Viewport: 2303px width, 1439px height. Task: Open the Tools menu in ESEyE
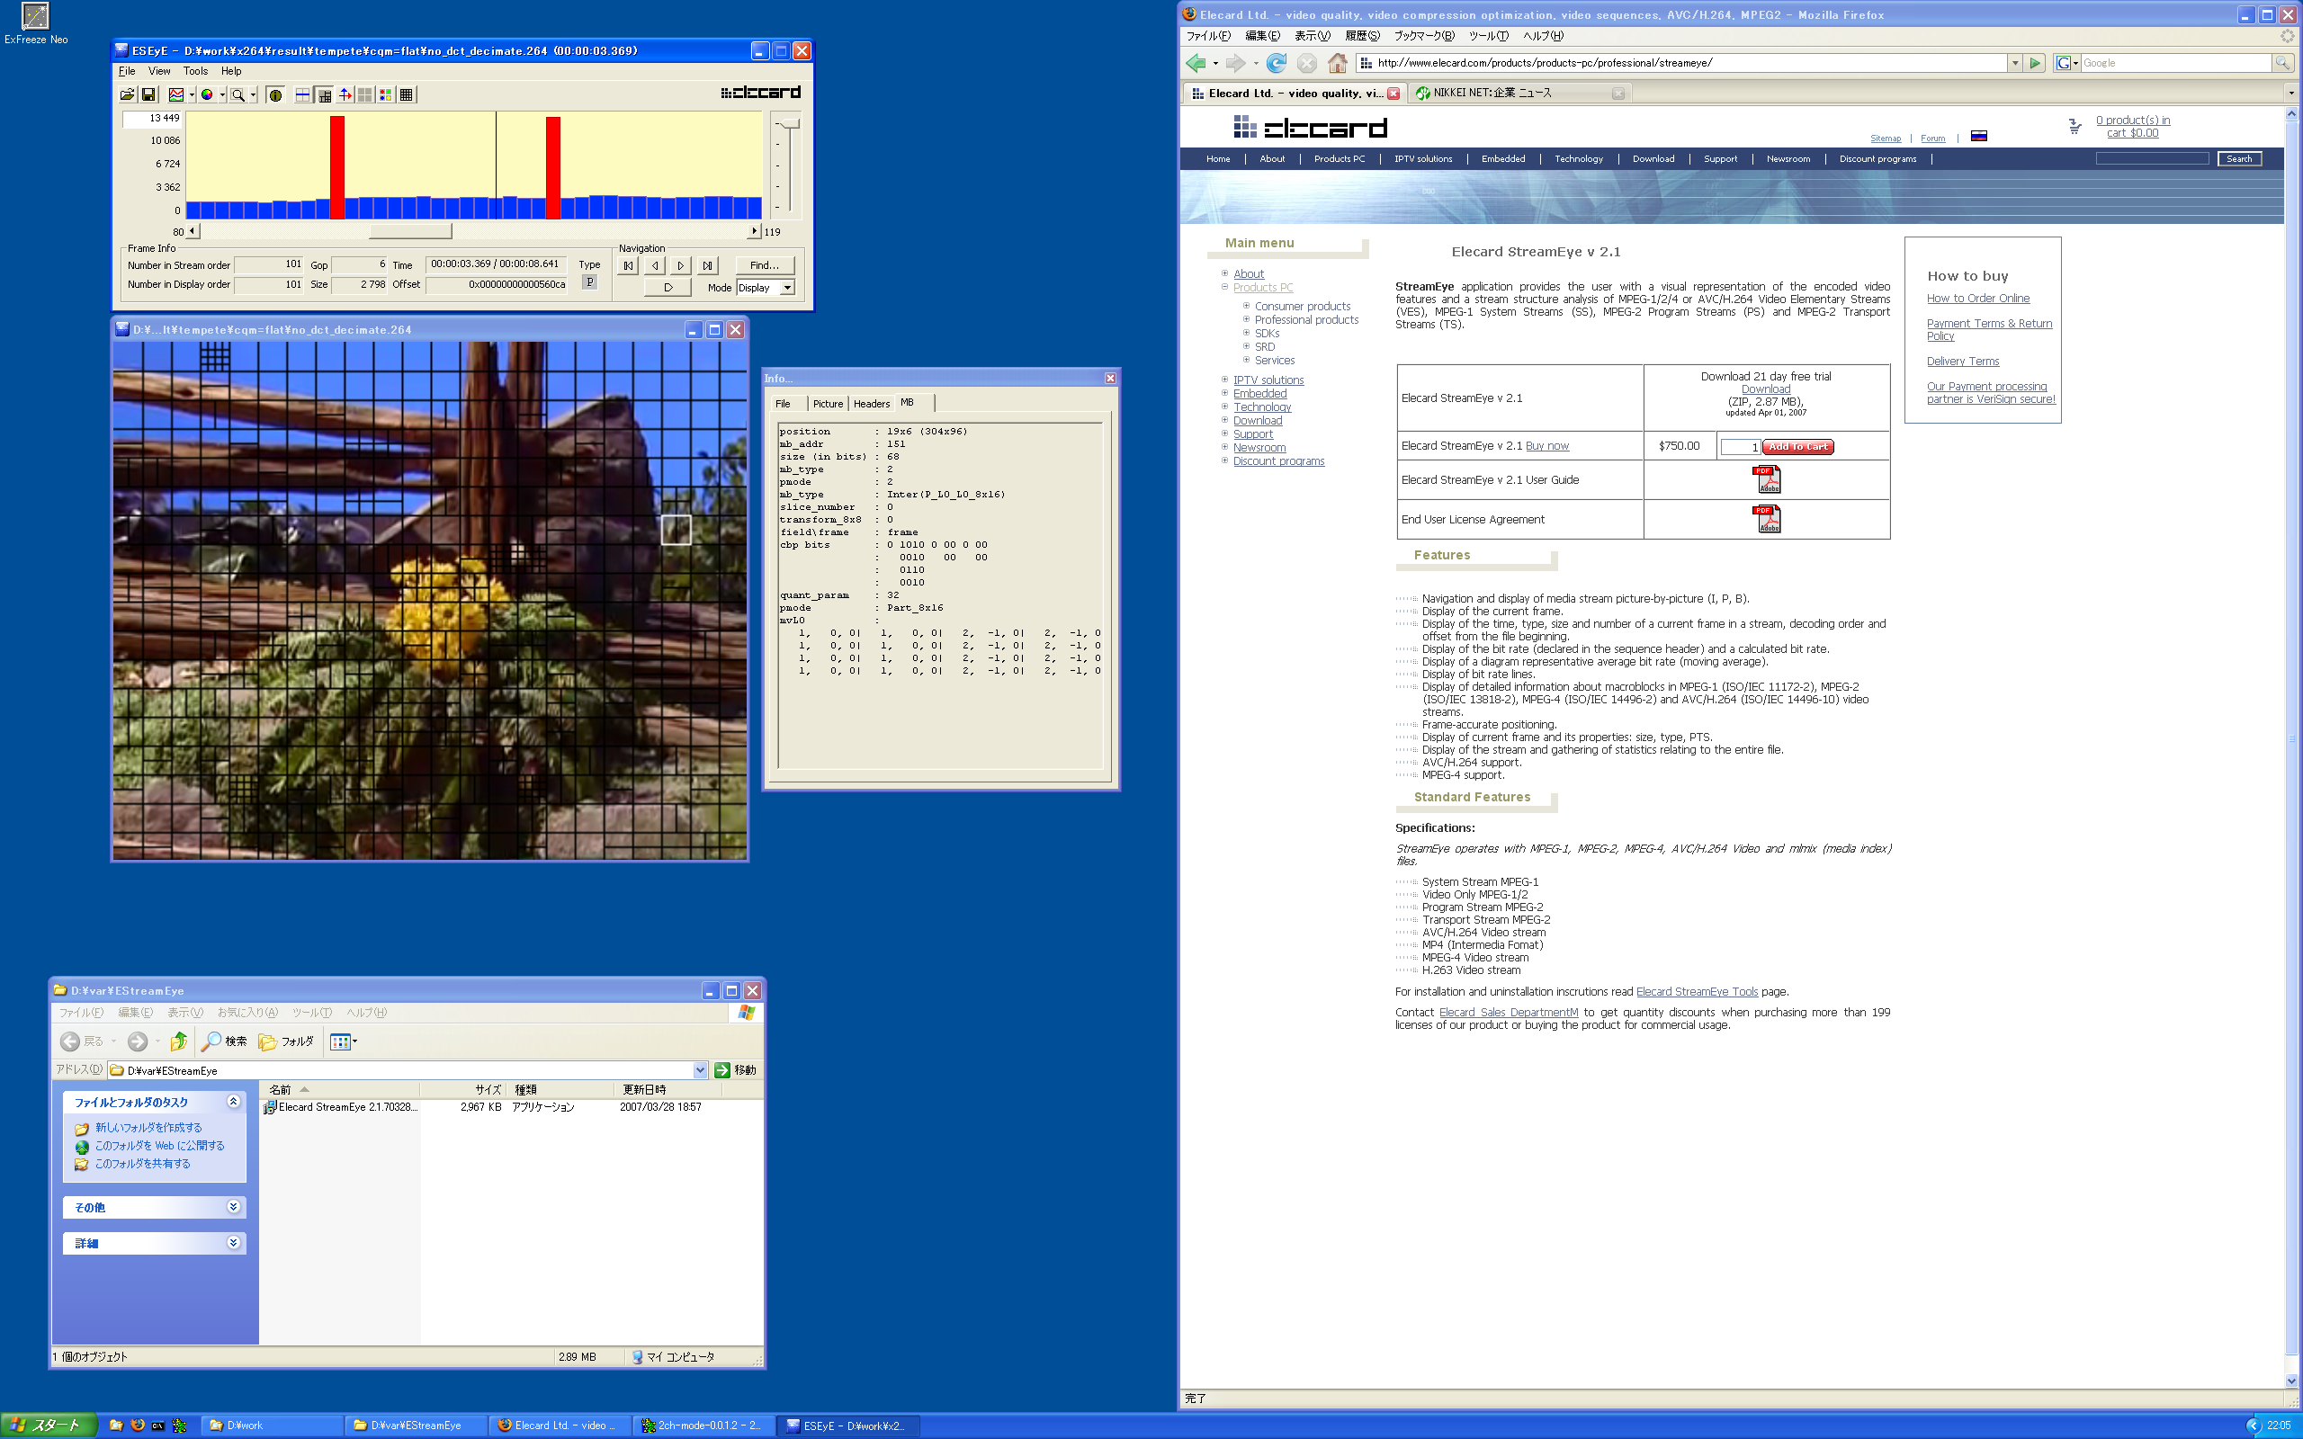pos(195,71)
